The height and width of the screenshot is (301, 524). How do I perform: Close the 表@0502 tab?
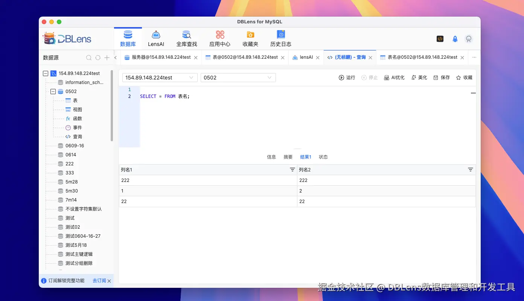coord(283,58)
